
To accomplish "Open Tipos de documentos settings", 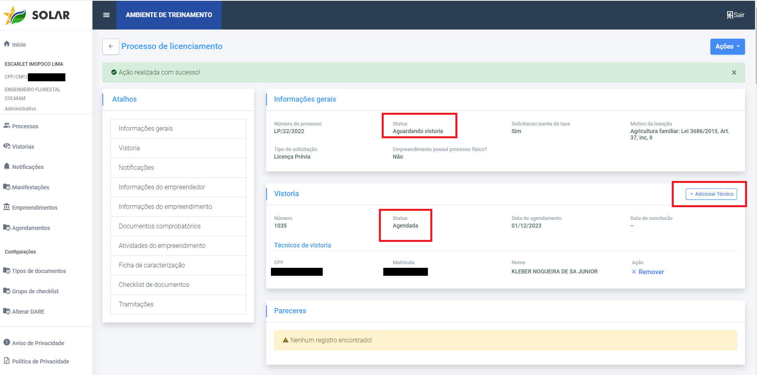I will 35,271.
